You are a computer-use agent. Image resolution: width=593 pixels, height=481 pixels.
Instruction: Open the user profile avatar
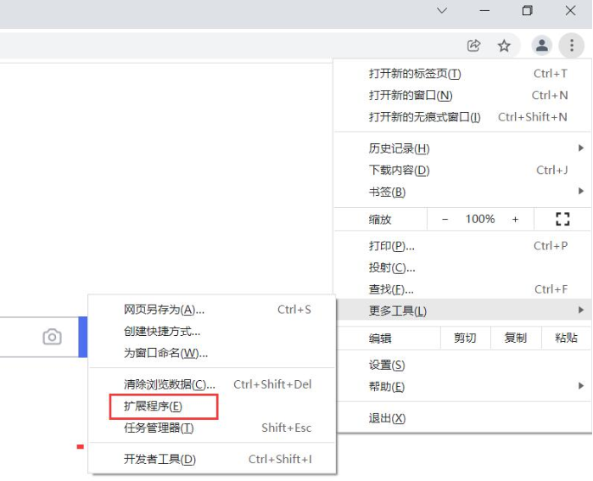(541, 46)
